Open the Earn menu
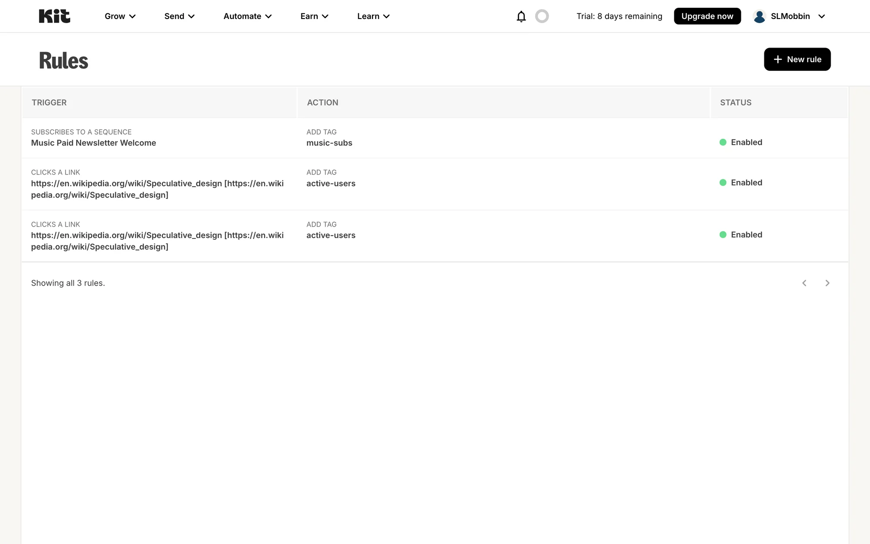The height and width of the screenshot is (544, 870). (x=314, y=16)
